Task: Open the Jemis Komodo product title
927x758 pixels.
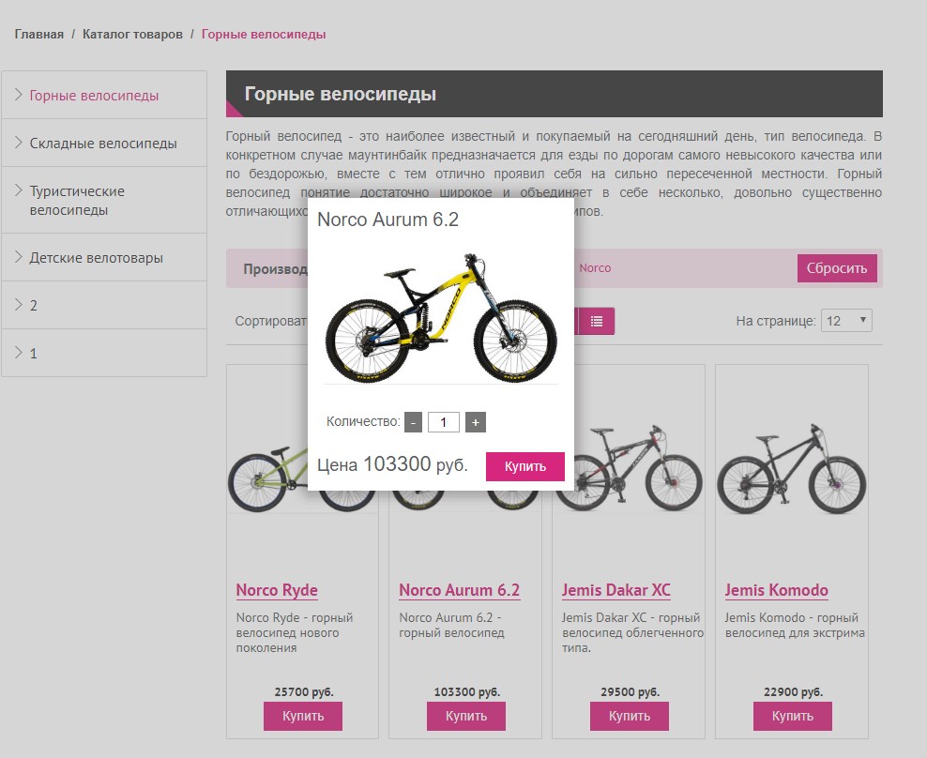Action: coord(776,590)
